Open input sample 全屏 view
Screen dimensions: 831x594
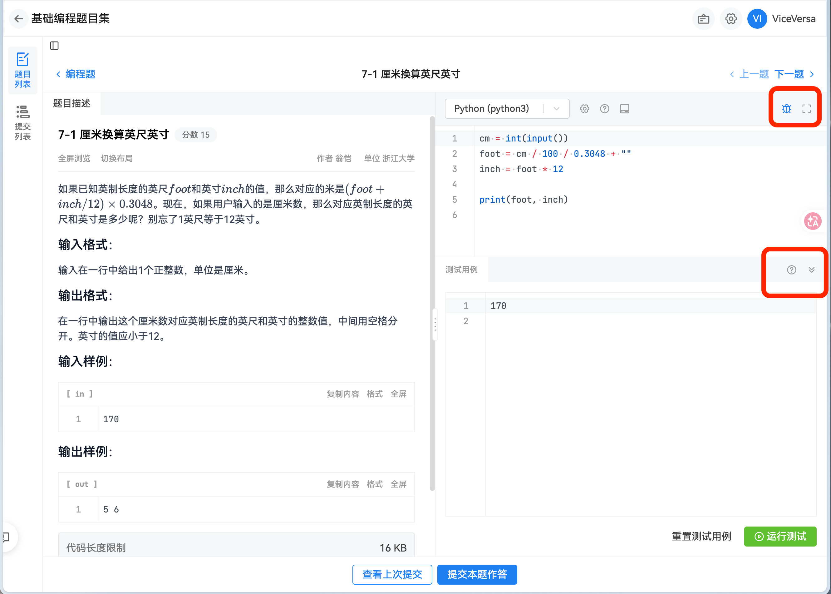click(398, 394)
